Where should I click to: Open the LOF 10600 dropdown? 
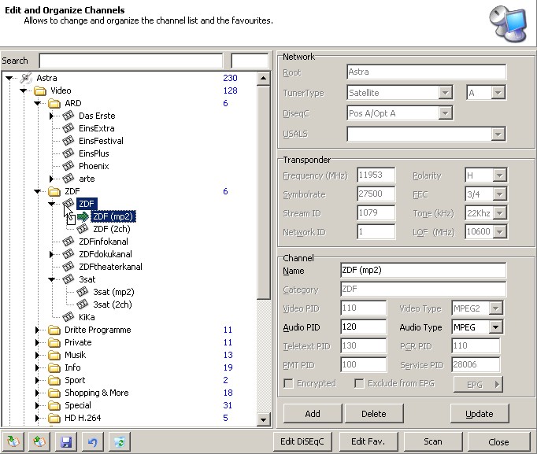[x=500, y=232]
